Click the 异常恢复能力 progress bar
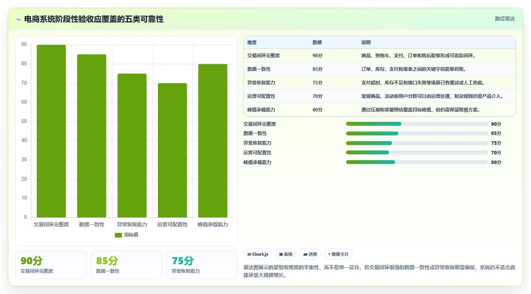The height and width of the screenshot is (294, 531). (x=417, y=143)
